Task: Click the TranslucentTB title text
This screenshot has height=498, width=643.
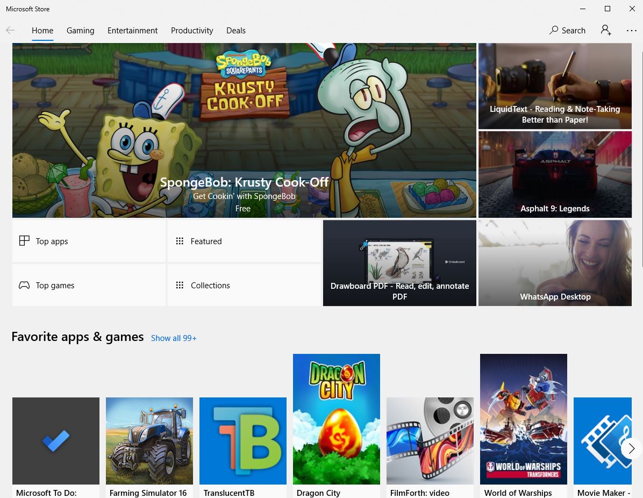Action: tap(229, 493)
